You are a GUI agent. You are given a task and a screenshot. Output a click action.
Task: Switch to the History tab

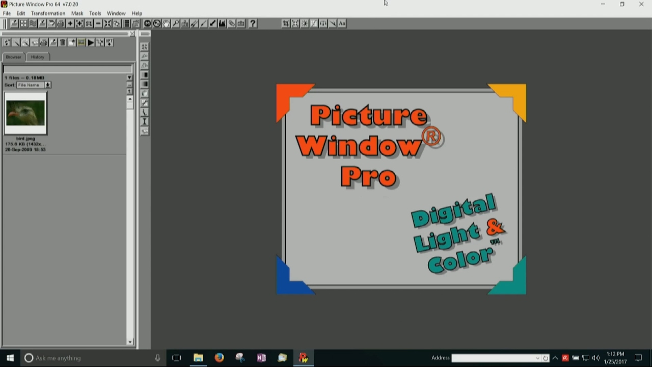[37, 57]
